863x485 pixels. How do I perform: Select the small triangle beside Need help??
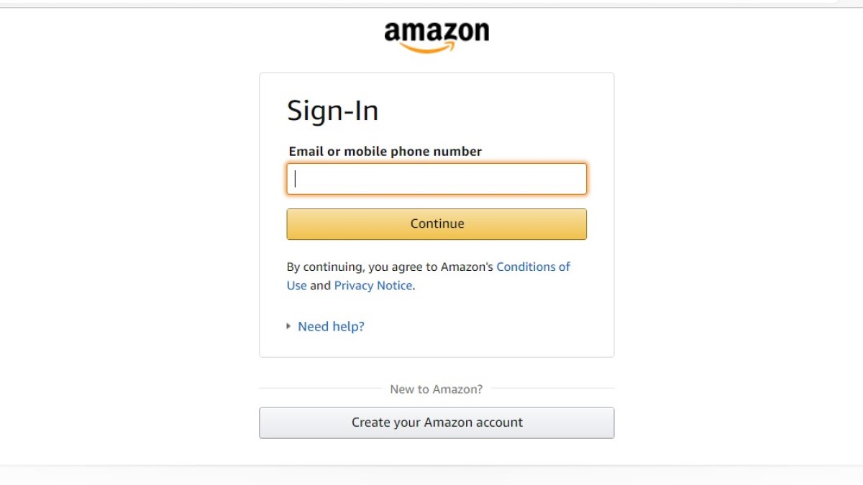(x=288, y=326)
